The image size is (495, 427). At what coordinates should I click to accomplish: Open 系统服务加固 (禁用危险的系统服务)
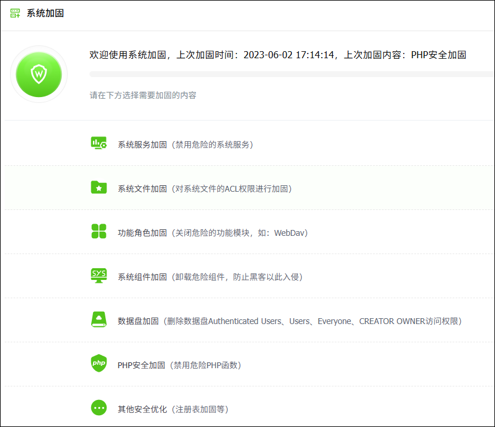pyautogui.click(x=185, y=144)
